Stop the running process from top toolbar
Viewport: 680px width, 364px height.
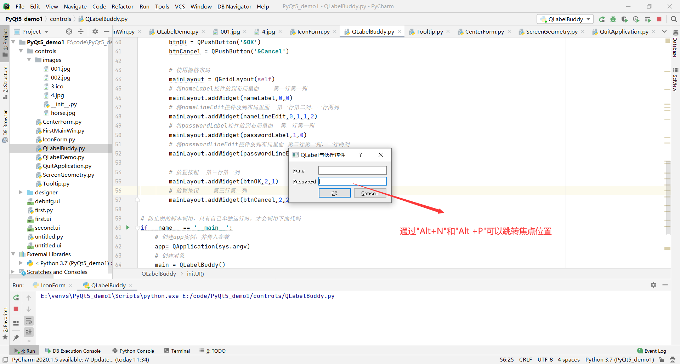659,19
